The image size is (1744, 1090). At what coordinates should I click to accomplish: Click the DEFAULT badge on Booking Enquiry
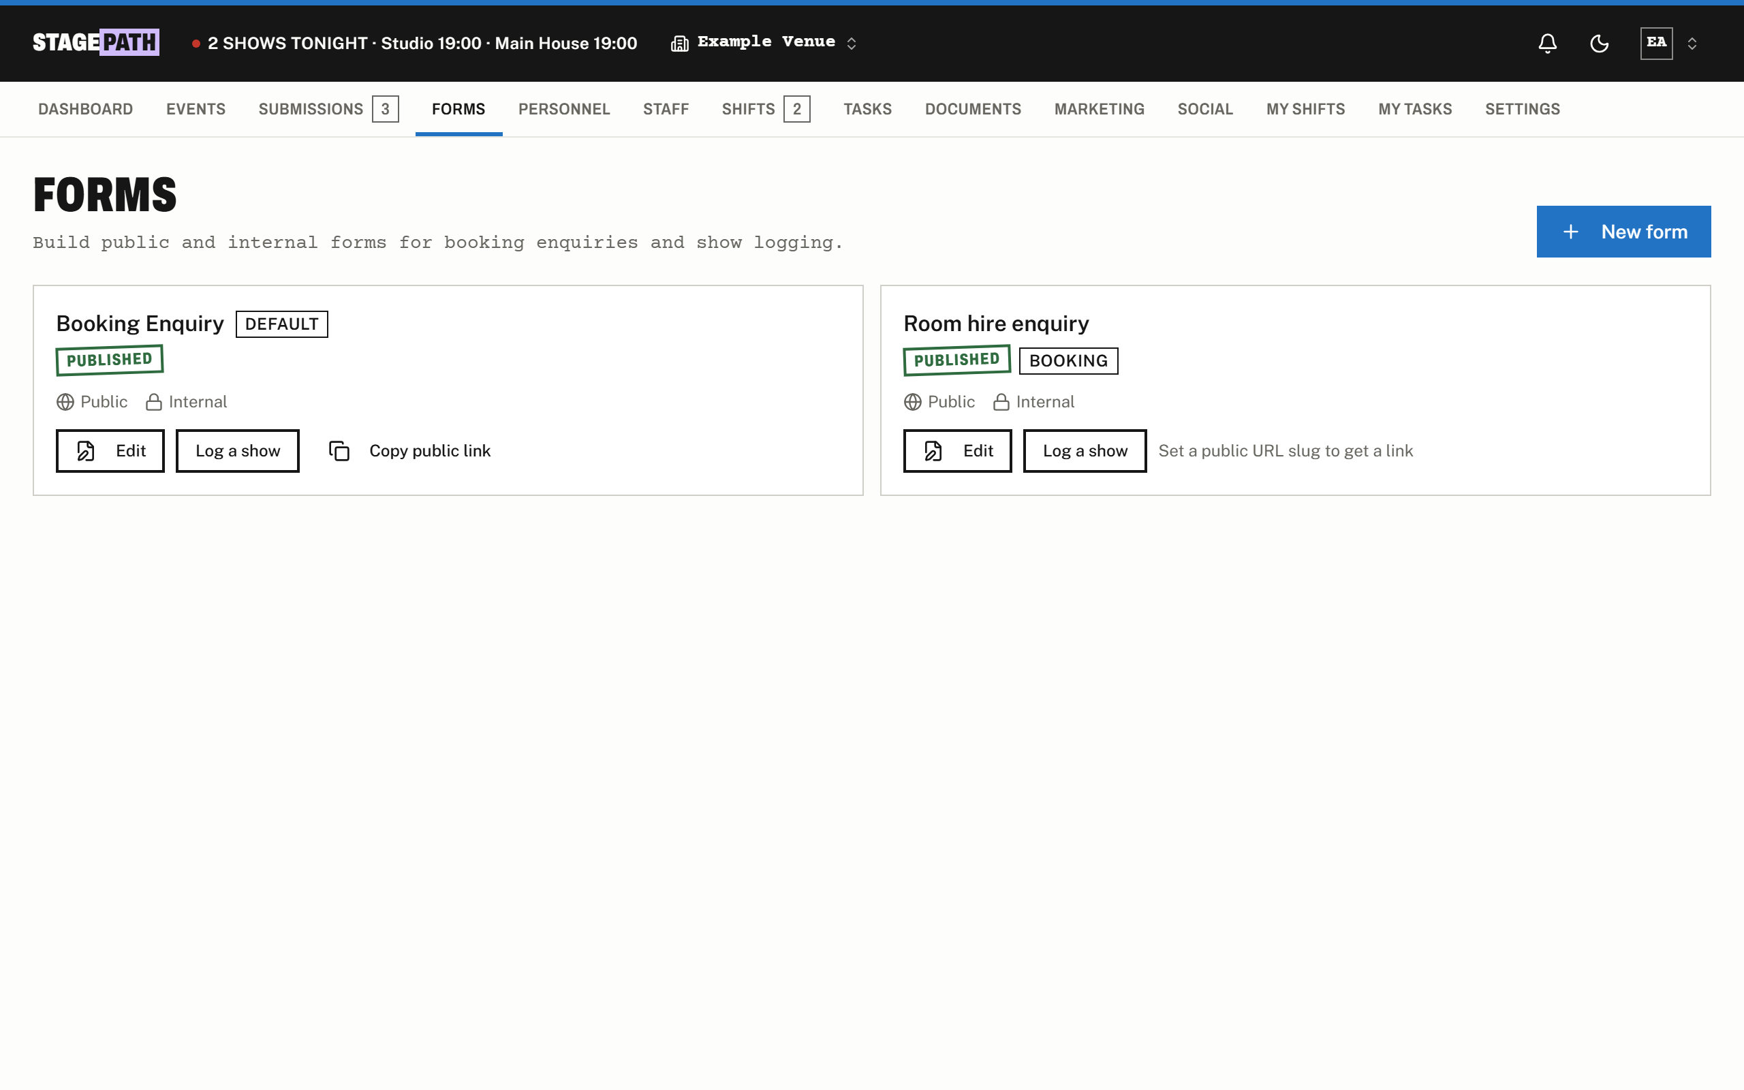[282, 324]
